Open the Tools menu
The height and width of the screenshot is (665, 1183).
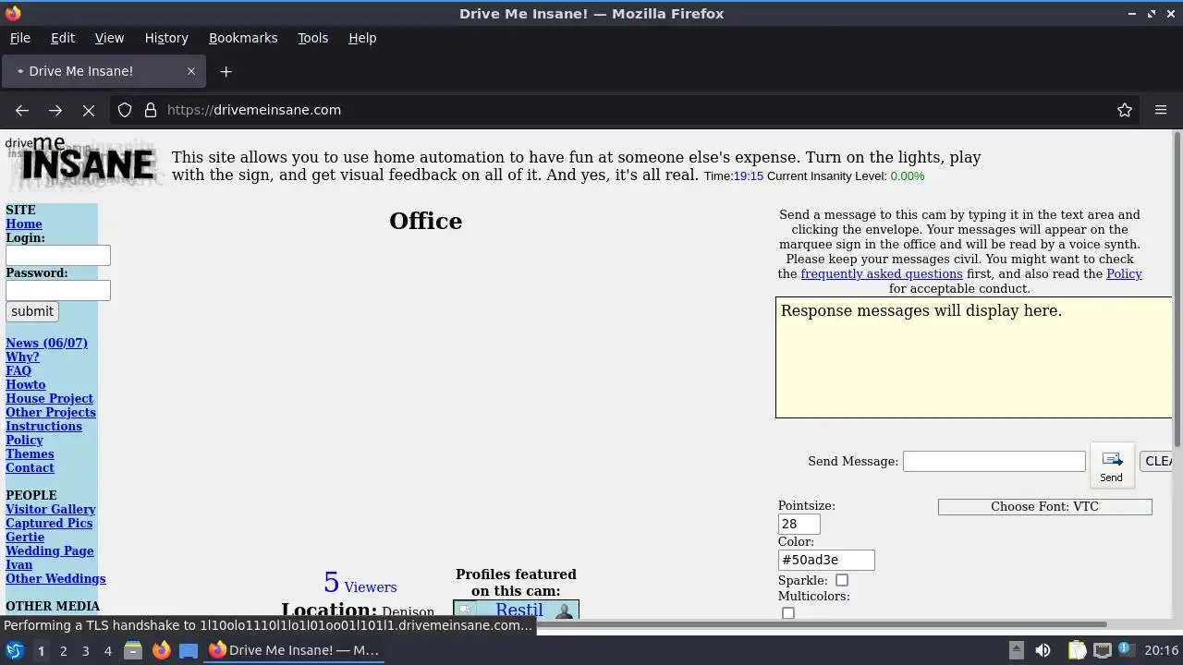coord(312,38)
